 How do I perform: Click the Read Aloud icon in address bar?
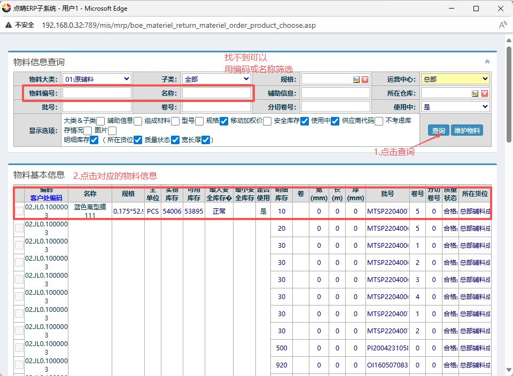502,25
